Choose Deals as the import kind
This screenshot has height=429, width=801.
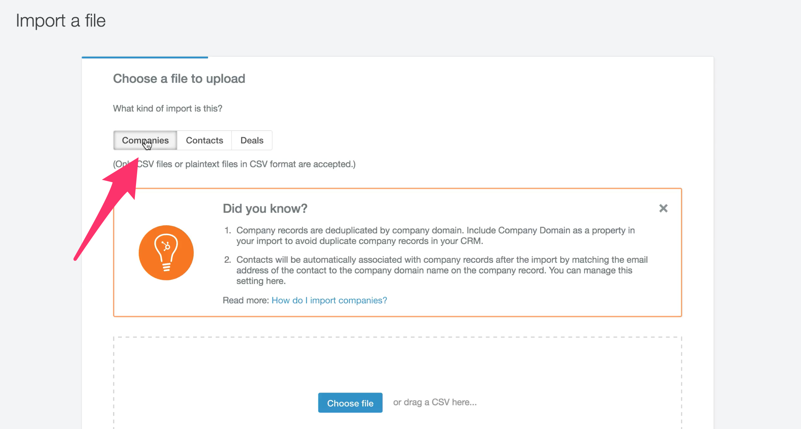252,140
